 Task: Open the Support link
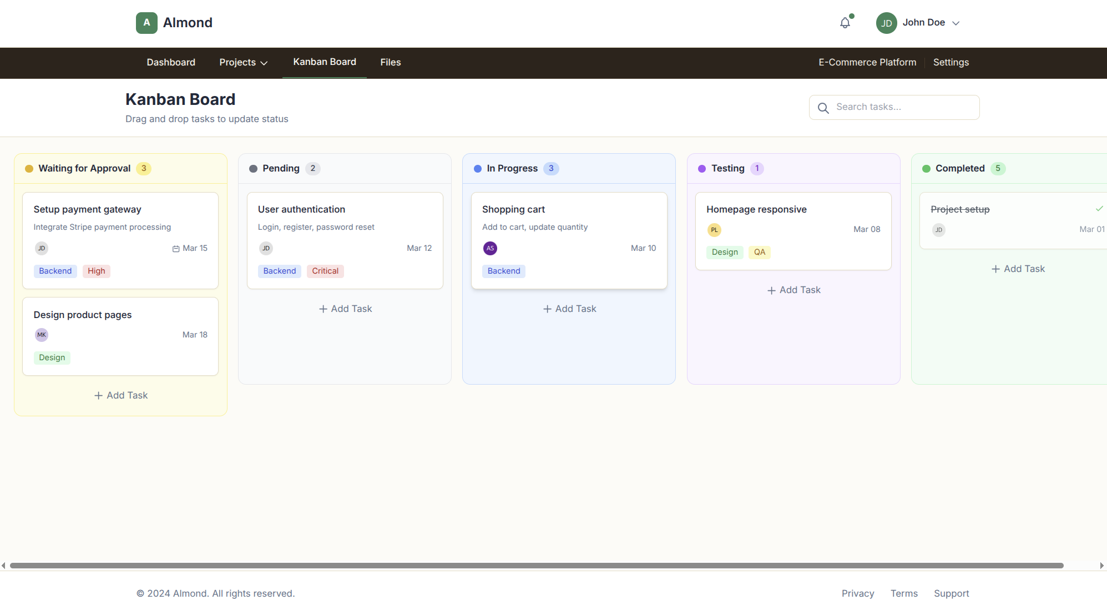(951, 593)
